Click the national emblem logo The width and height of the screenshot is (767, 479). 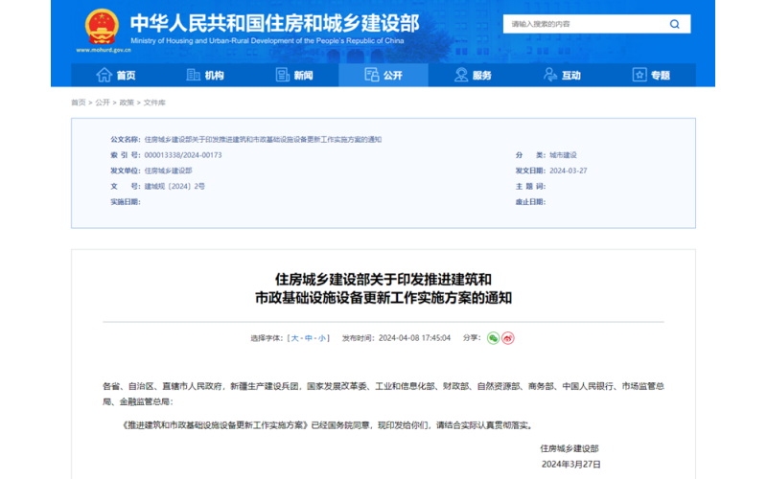click(102, 27)
